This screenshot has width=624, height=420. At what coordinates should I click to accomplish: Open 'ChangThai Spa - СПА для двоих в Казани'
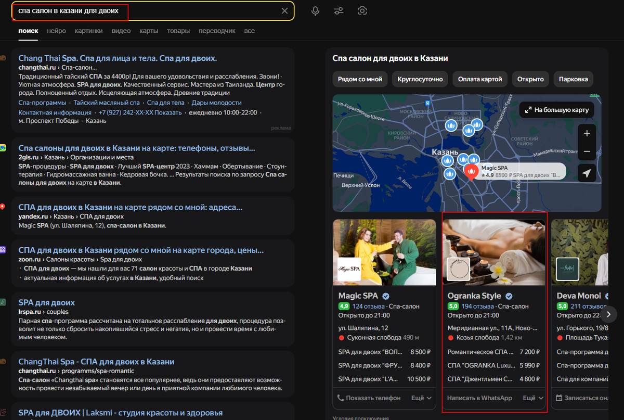(x=96, y=362)
